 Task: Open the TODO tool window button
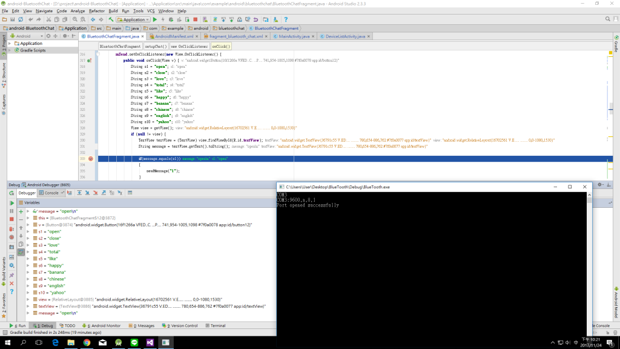coord(67,325)
